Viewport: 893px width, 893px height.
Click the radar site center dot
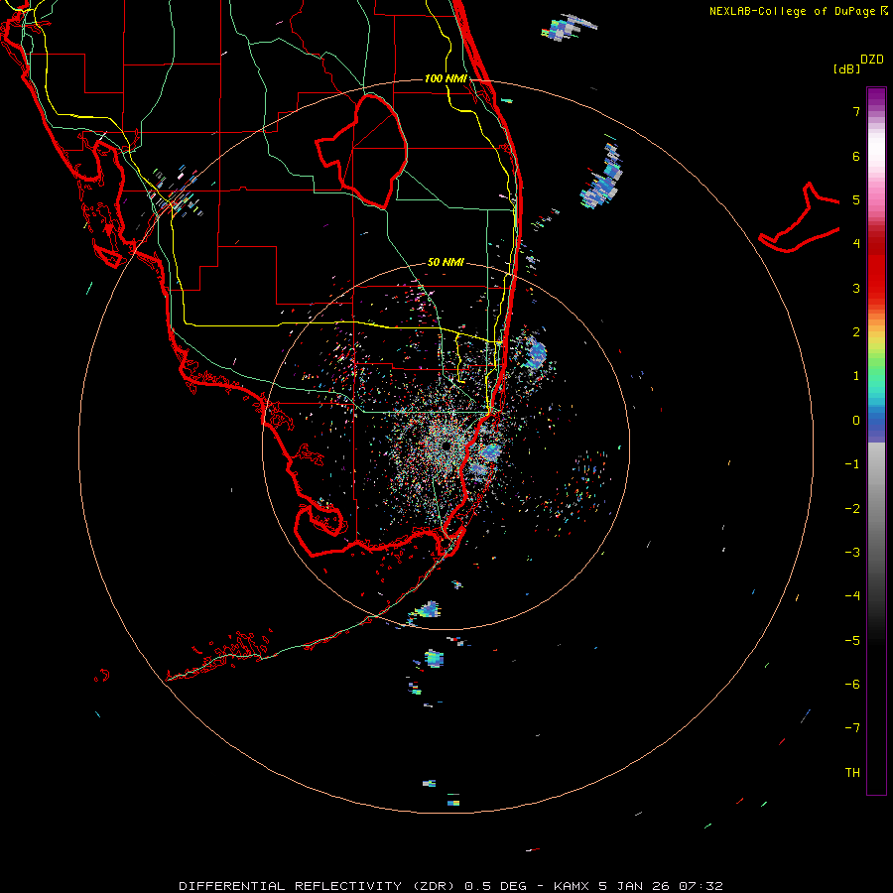tap(446, 446)
